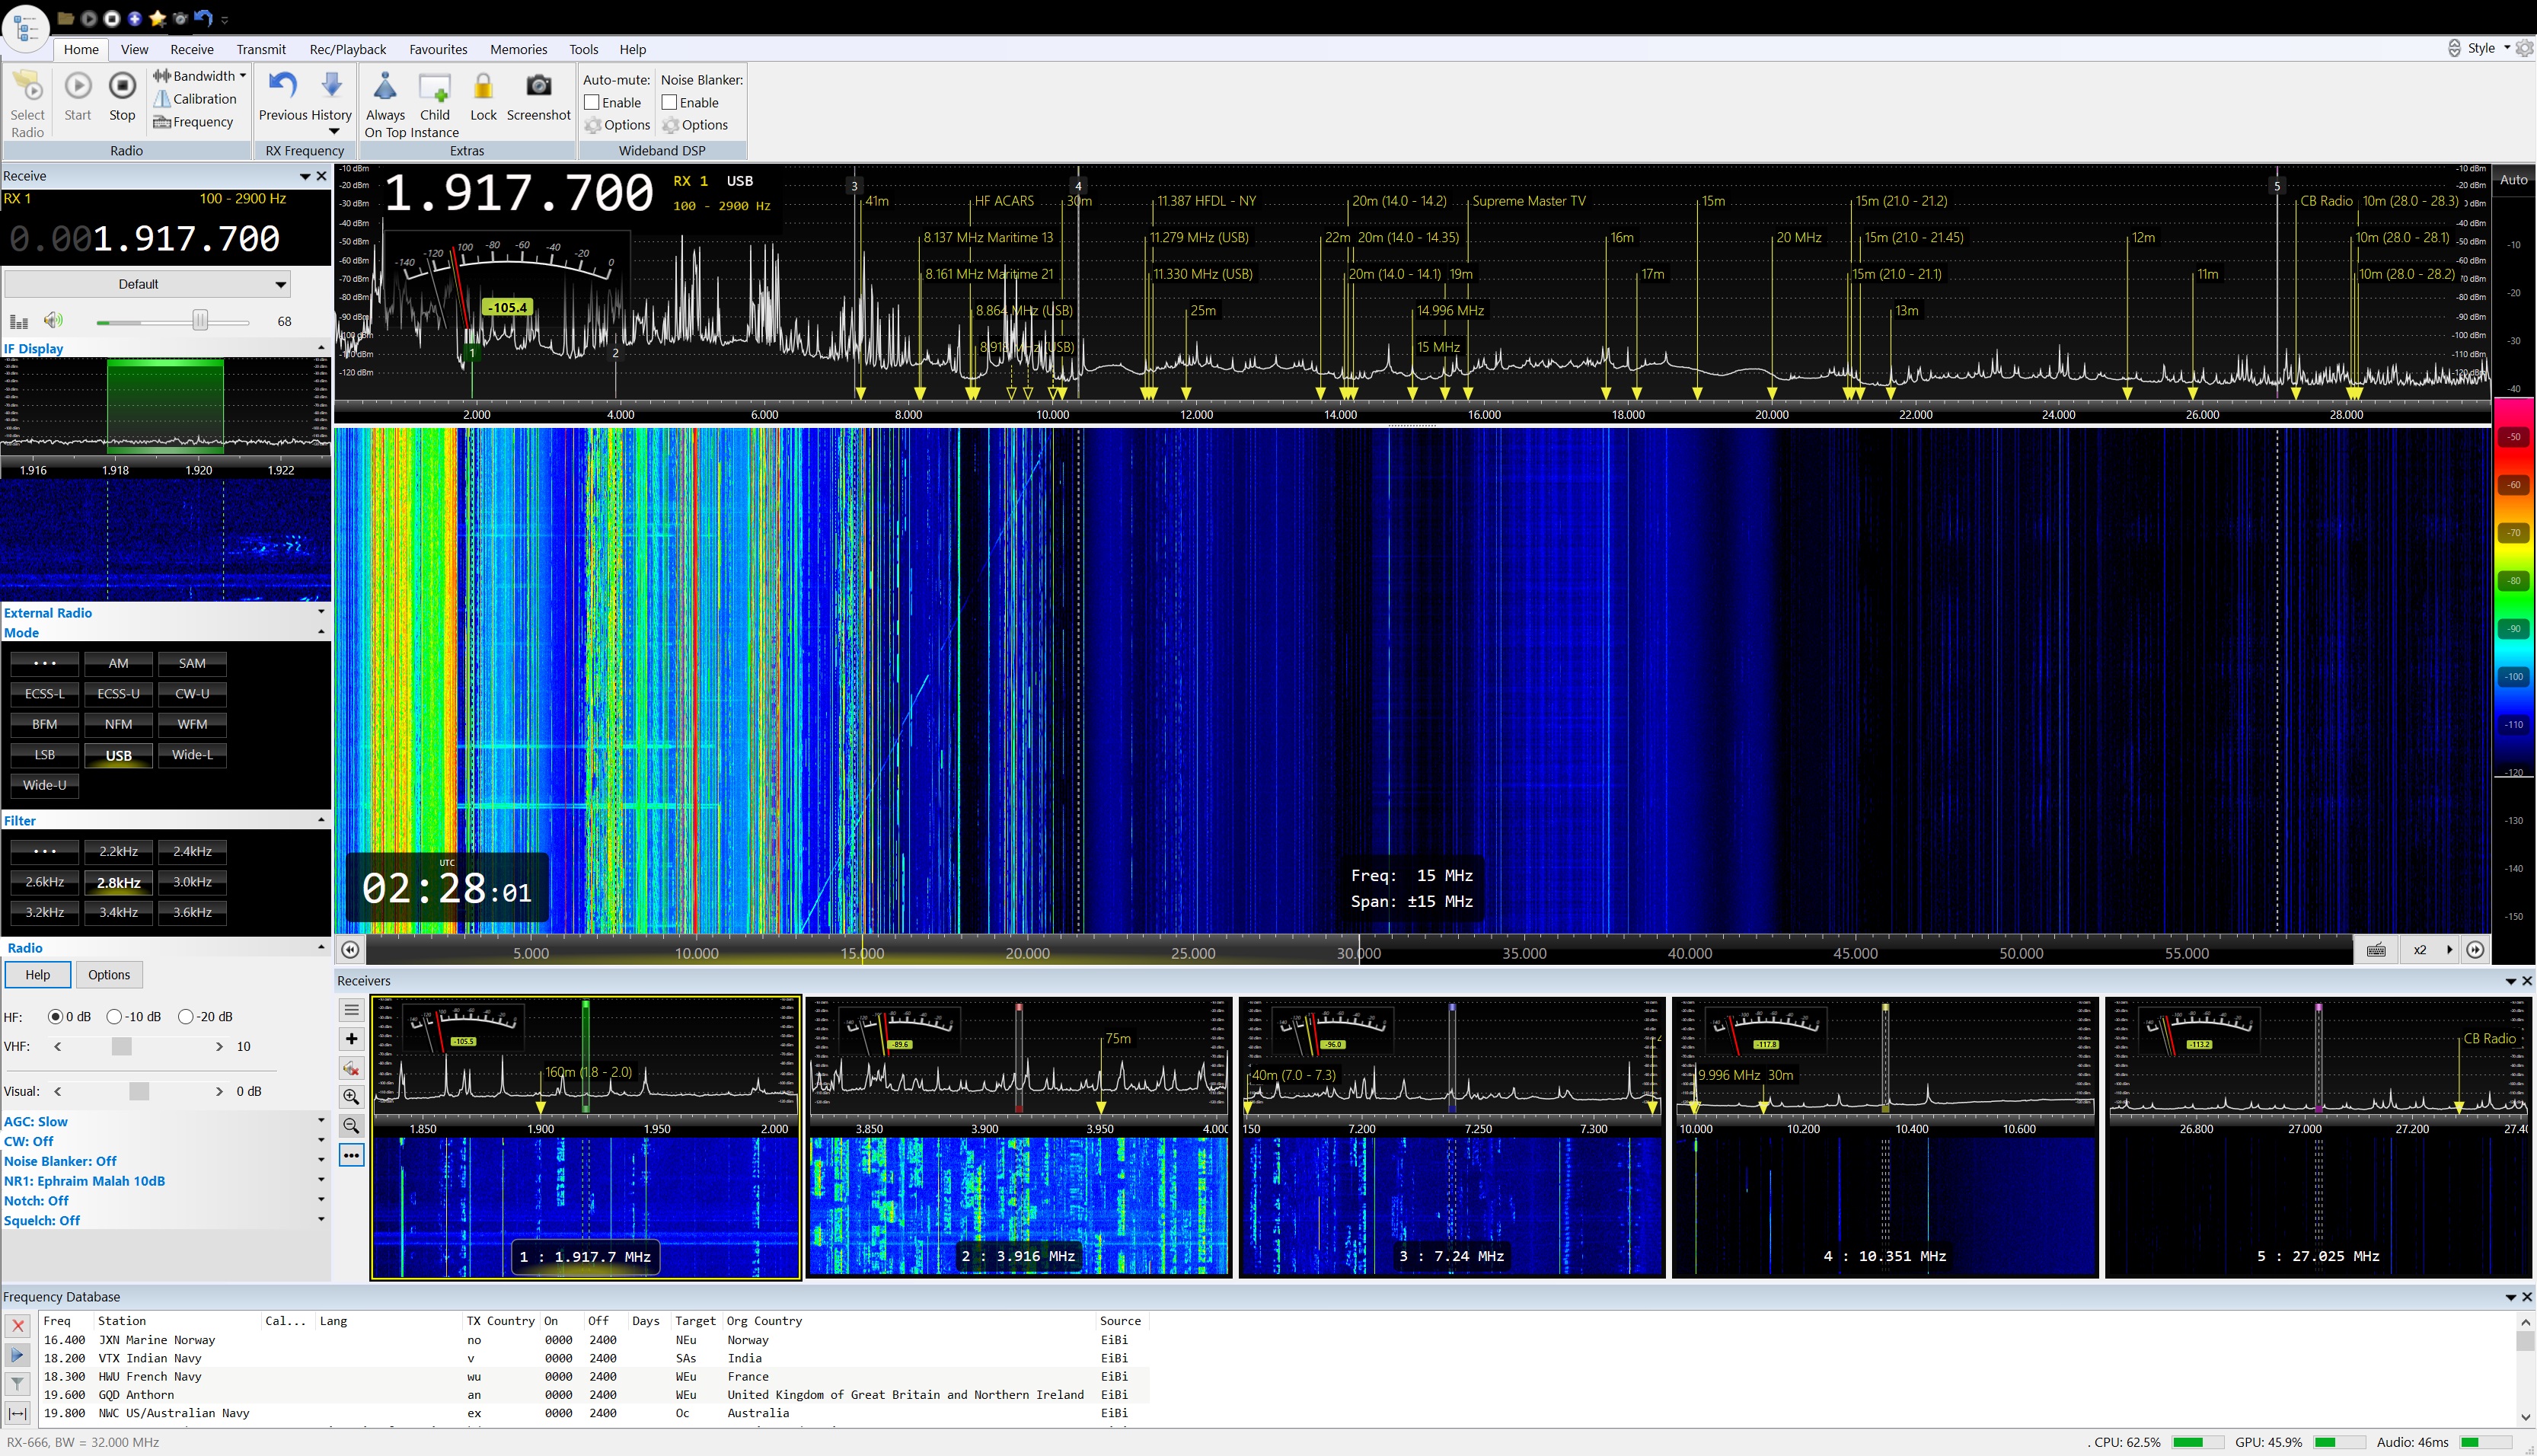This screenshot has height=1456, width=2537.
Task: Open the Receive menu tab
Action: coord(192,49)
